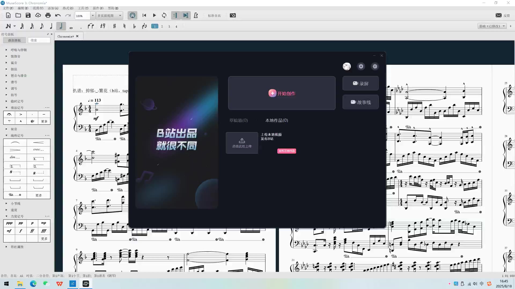This screenshot has height=289, width=515.
Task: Click the upload area 点击此处上传
Action: 242,143
